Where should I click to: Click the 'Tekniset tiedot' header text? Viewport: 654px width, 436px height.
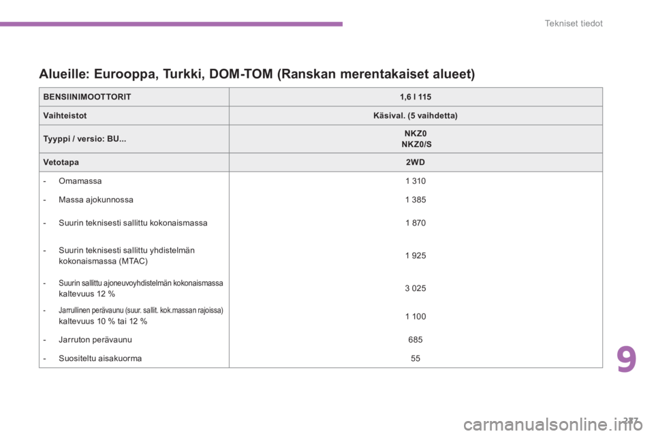pyautogui.click(x=574, y=23)
